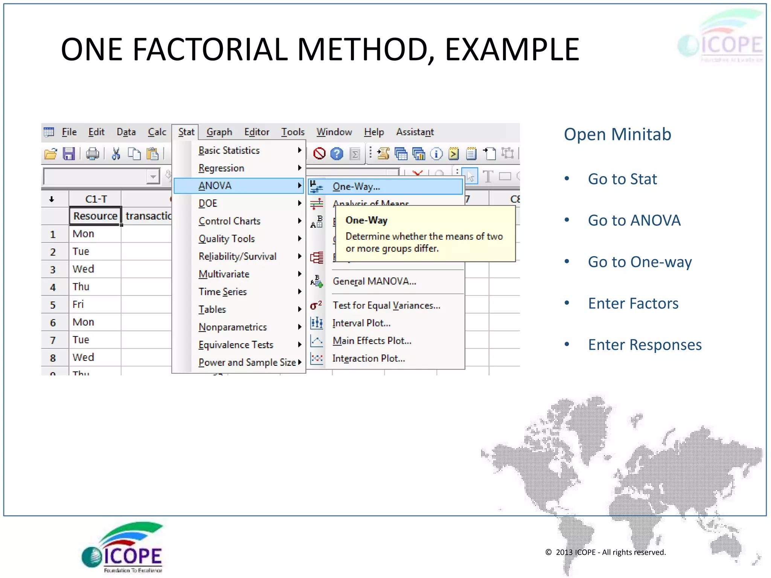The image size is (771, 578).
Task: Click the worksheet icon beside File menu
Action: (x=49, y=132)
